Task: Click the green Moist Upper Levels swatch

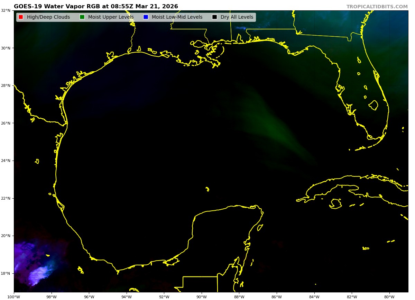Action: (x=82, y=17)
